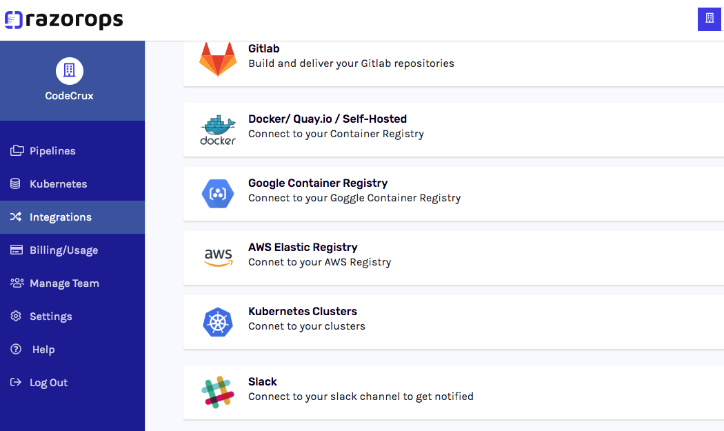Go to Kubernetes sidebar item
Viewport: 724px width, 431px height.
(x=58, y=184)
